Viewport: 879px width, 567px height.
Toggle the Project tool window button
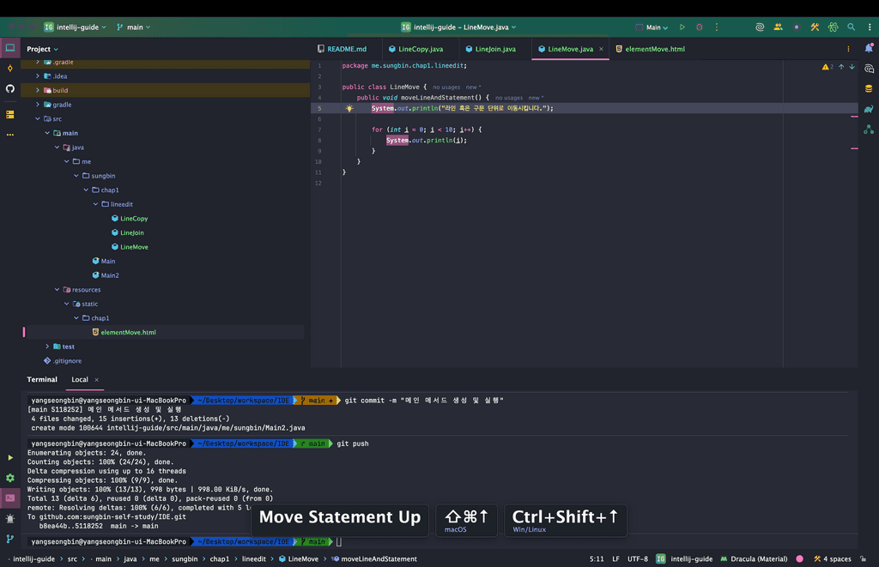pyautogui.click(x=10, y=48)
